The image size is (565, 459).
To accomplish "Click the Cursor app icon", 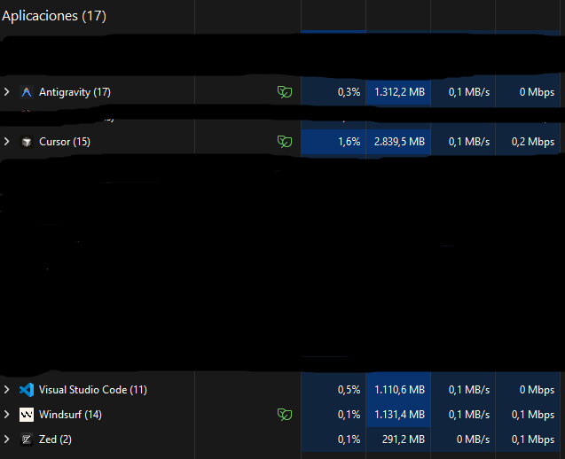I will 27,142.
